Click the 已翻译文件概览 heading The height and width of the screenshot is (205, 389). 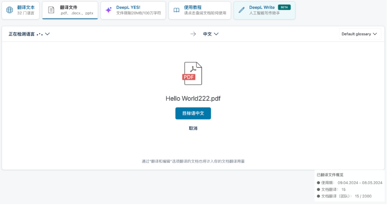pyautogui.click(x=330, y=175)
